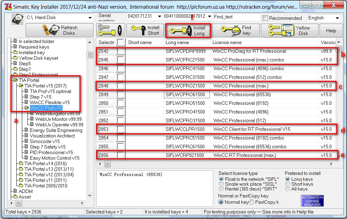The height and width of the screenshot is (219, 347).
Task: Click the tree panel scroll up arrow
Action: [90, 42]
